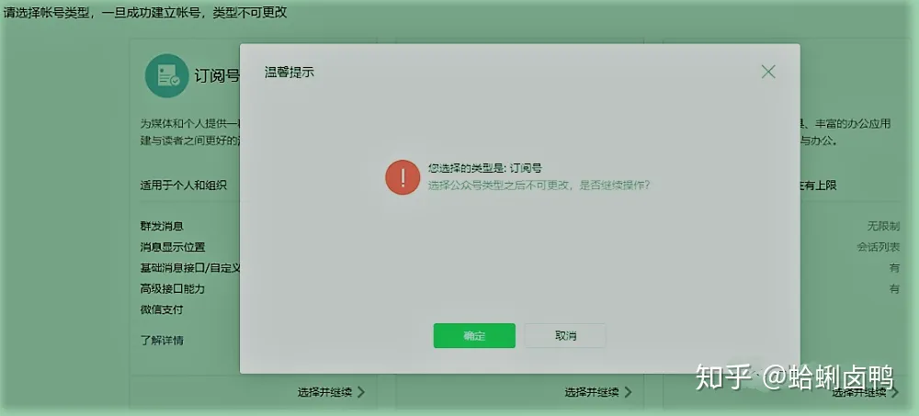Click the 温馨提示 dialog title
The image size is (919, 416).
click(x=289, y=72)
